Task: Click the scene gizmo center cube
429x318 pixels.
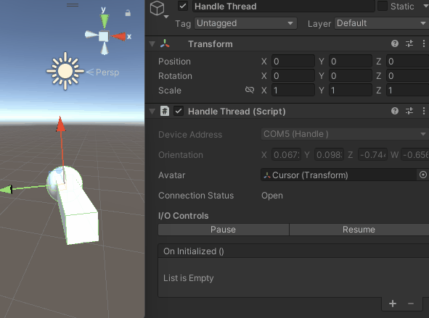Action: [104, 36]
